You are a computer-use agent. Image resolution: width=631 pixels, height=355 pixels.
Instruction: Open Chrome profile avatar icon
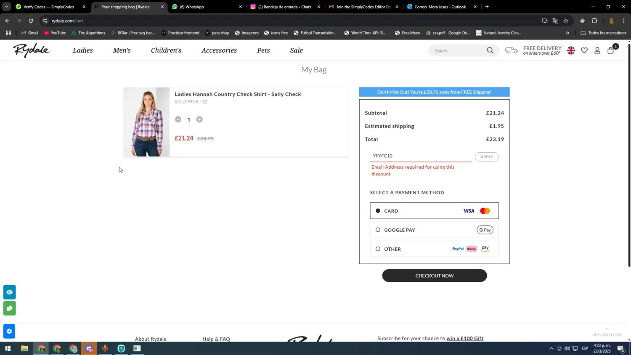tap(612, 21)
